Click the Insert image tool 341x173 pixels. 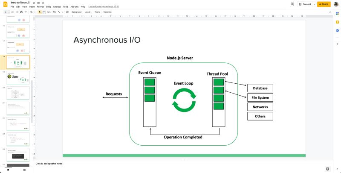point(48,12)
